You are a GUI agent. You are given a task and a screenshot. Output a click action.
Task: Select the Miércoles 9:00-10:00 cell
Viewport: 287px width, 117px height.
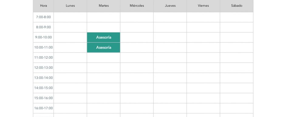137,37
